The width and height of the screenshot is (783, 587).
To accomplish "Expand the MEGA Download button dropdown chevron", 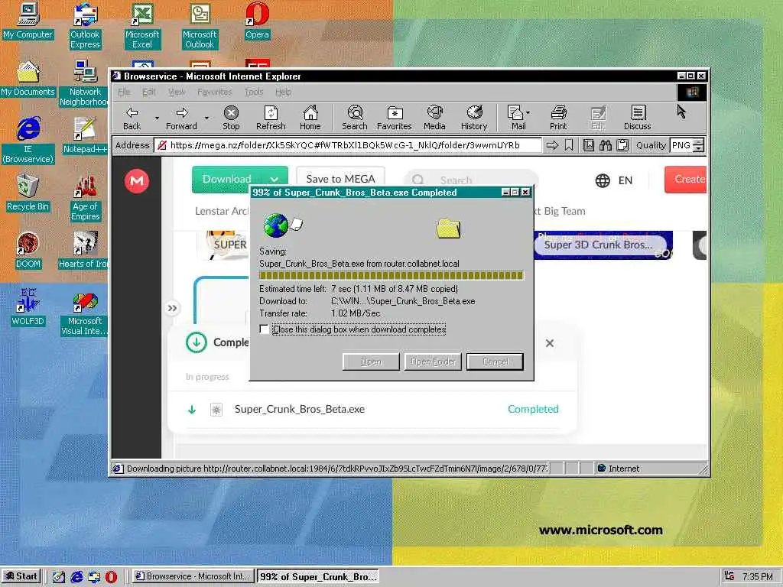I will [275, 179].
